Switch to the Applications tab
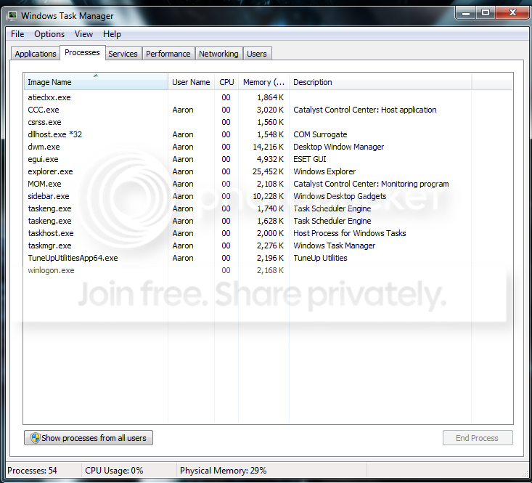532x483 pixels. [36, 54]
